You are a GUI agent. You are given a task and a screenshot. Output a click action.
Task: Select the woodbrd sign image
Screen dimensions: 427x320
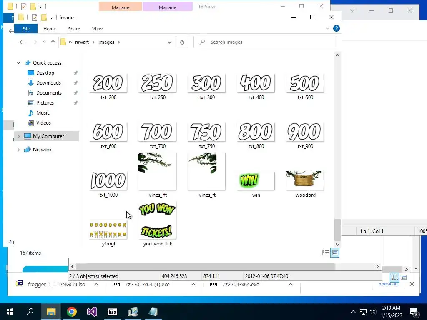pyautogui.click(x=305, y=181)
